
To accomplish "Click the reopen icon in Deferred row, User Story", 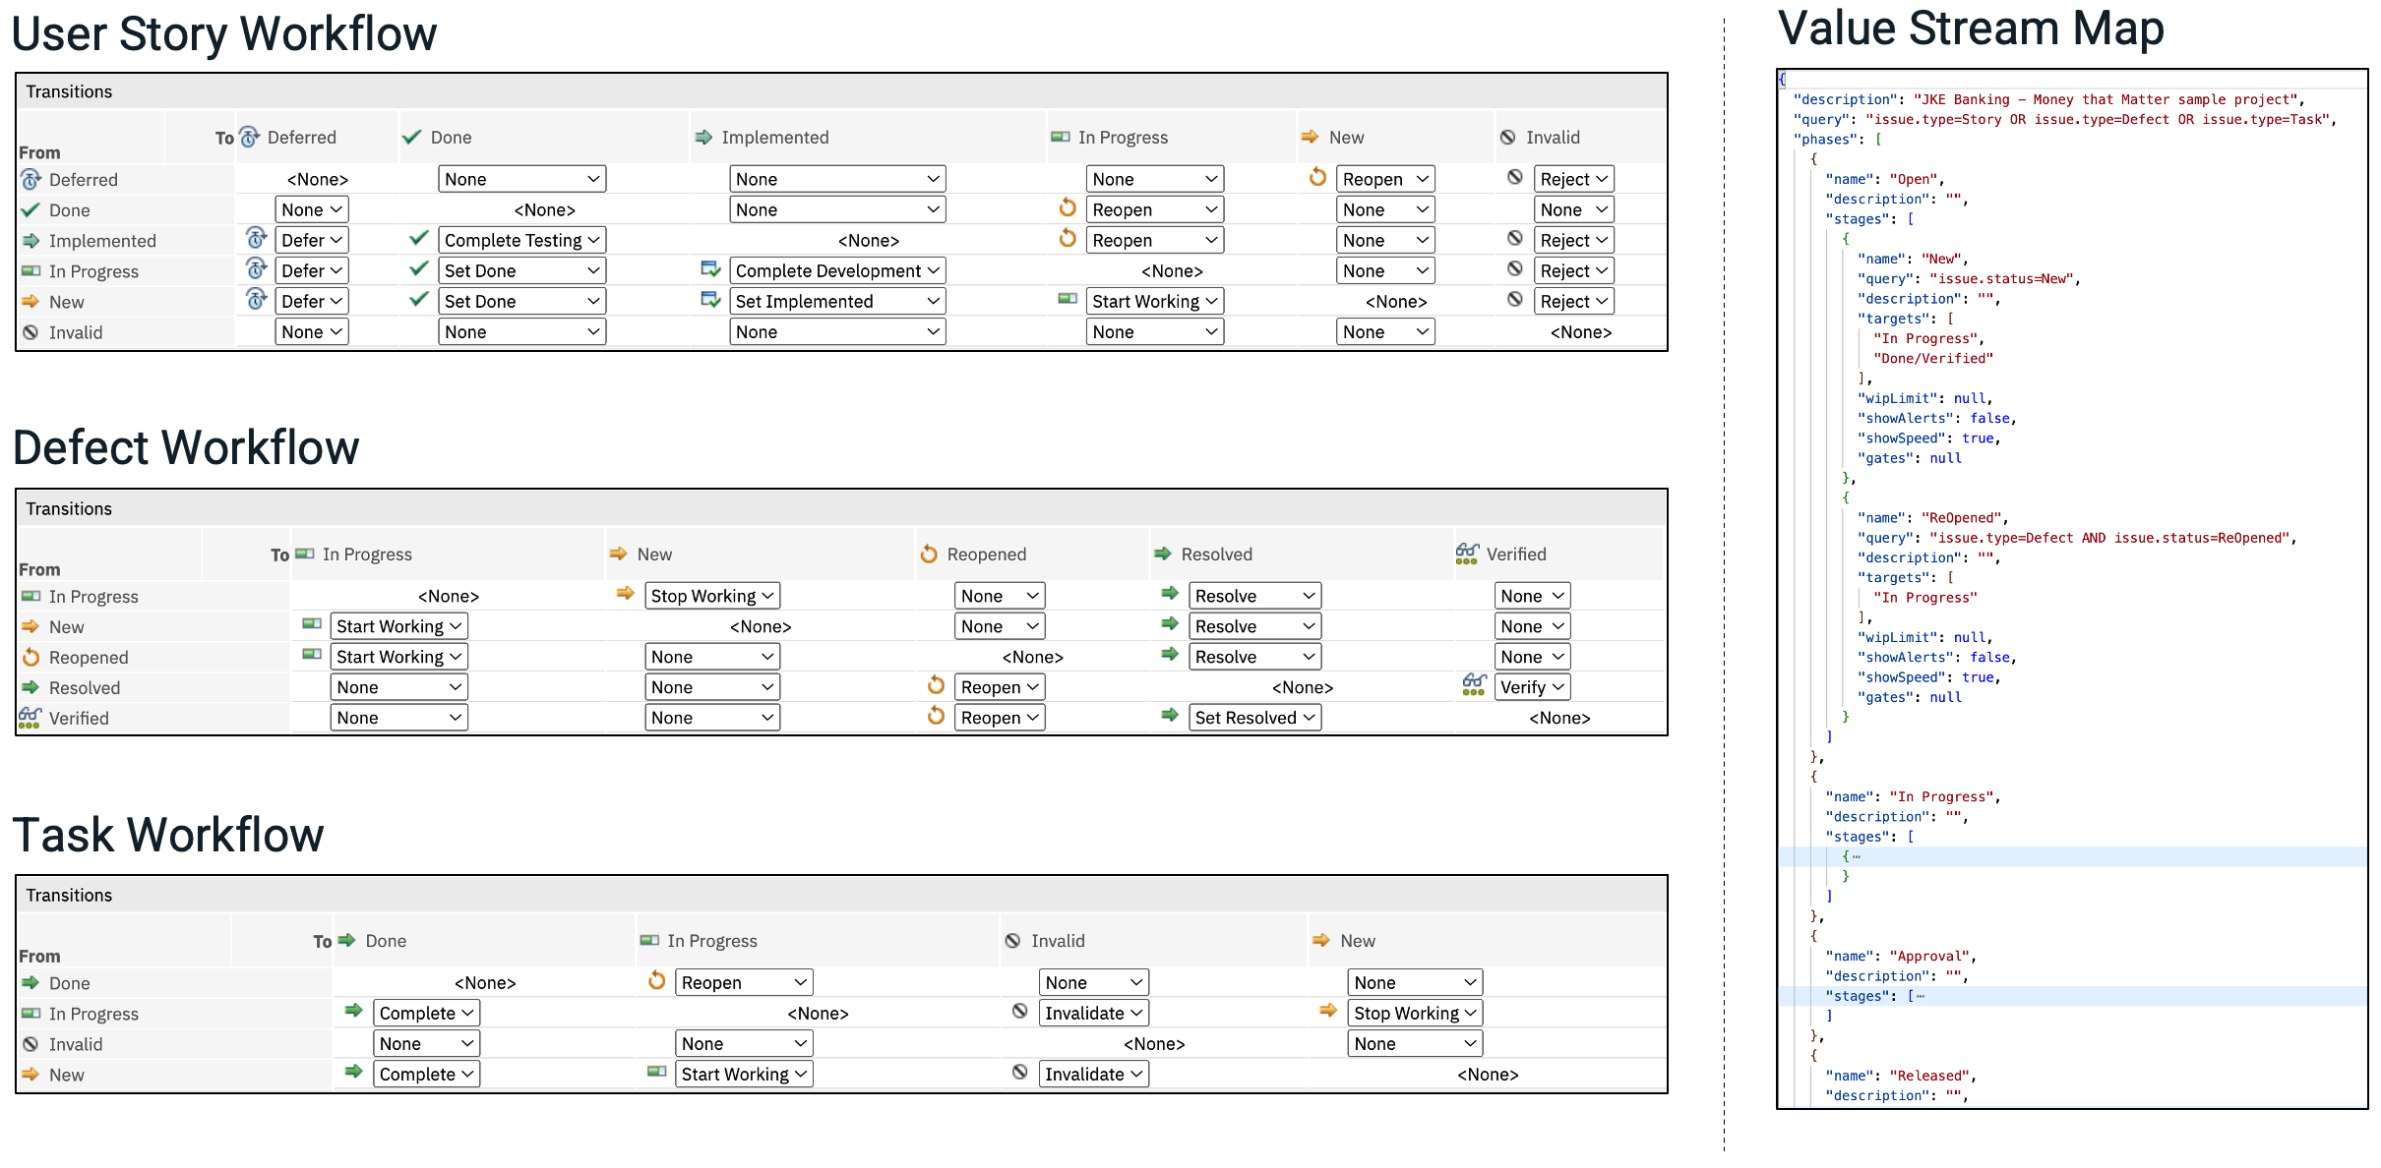I will [1317, 177].
